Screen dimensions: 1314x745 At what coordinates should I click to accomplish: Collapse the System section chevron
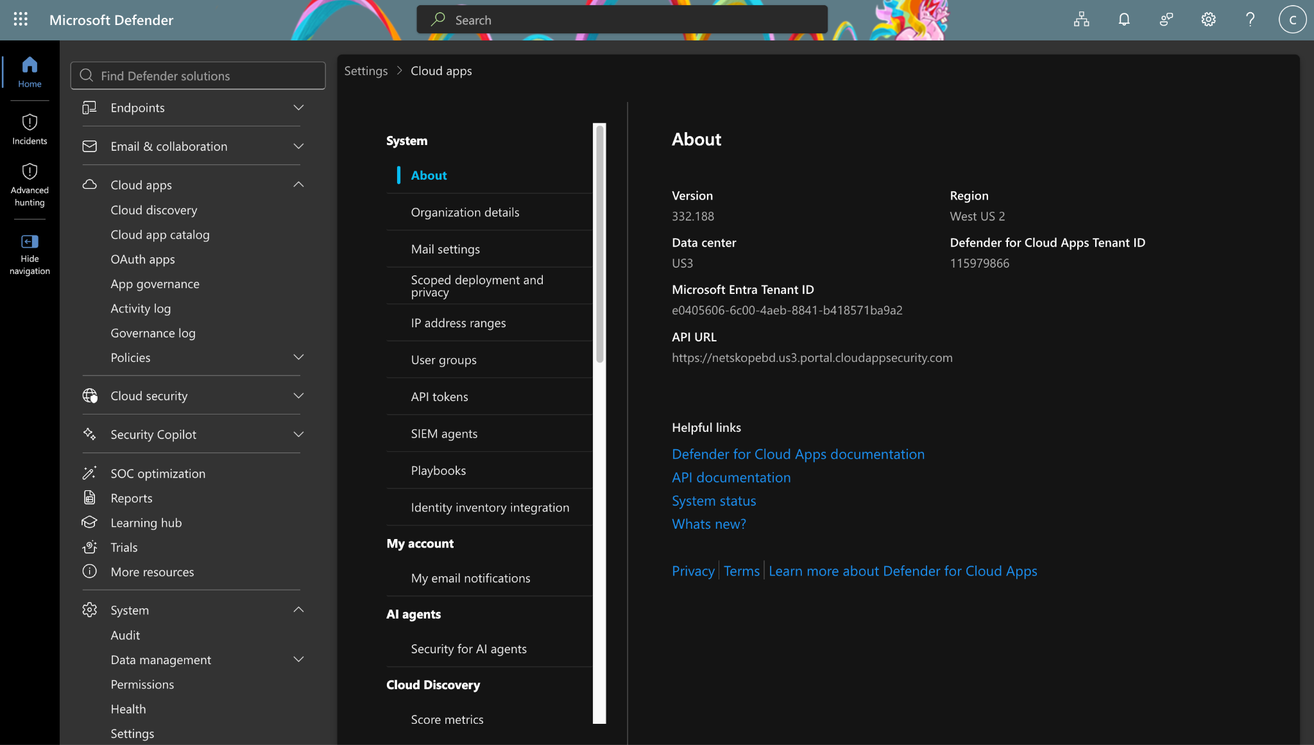coord(298,610)
